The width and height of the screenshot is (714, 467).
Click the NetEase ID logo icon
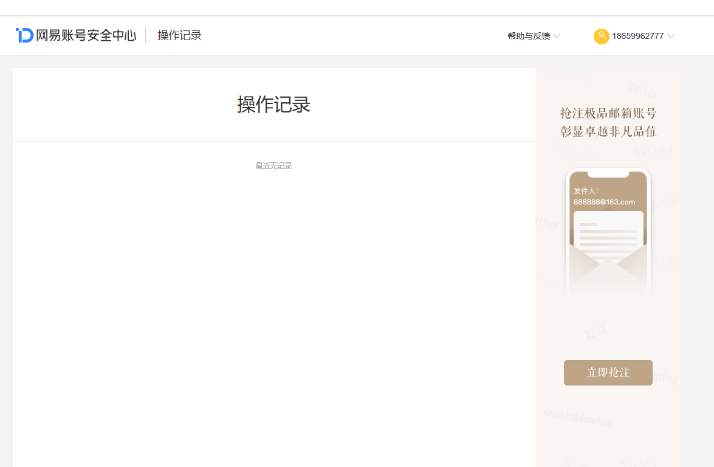coord(24,35)
